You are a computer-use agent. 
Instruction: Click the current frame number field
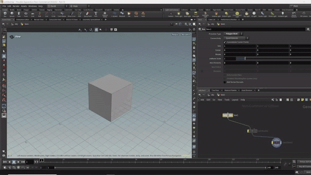tap(29, 162)
